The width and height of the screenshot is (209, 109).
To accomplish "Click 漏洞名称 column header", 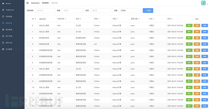I will (42, 19).
